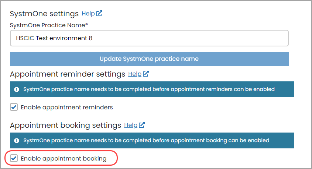This screenshot has height=169, width=312.
Task: Open Help link for Appointment reminder settings
Action: [x=135, y=74]
